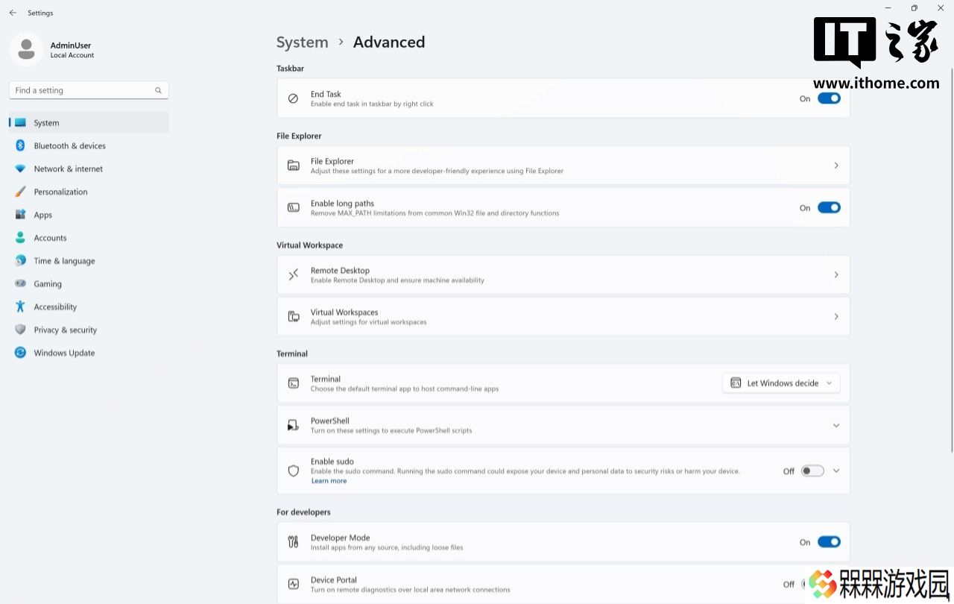The height and width of the screenshot is (604, 954).
Task: Click the Bluetooth & devices sidebar icon
Action: coord(20,145)
